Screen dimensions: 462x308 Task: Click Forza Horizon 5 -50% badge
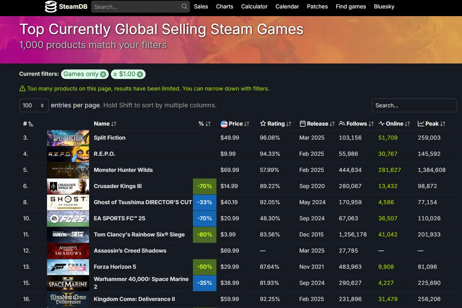click(x=205, y=267)
